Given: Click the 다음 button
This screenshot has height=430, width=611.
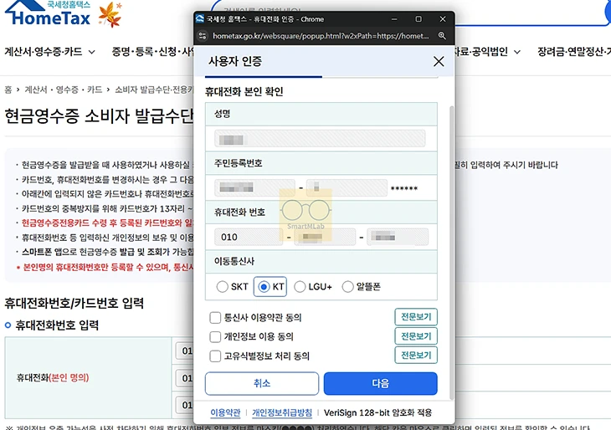Looking at the screenshot, I should [380, 383].
